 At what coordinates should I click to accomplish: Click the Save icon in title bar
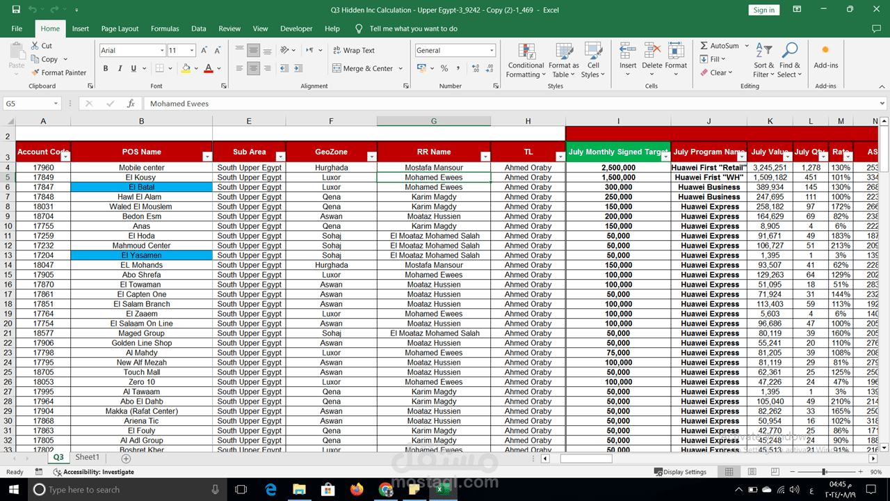[x=16, y=10]
